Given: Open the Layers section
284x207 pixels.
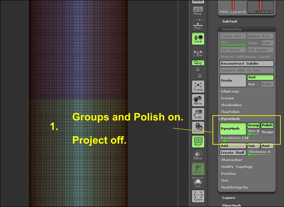Looking at the screenshot, I should pyautogui.click(x=229, y=198).
